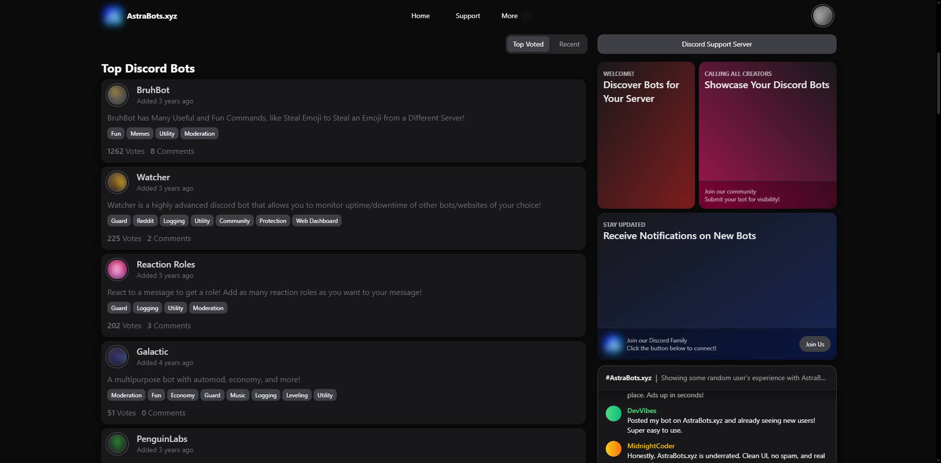Click the 202 Votes text on Reaction Roles
Image resolution: width=941 pixels, height=463 pixels.
click(124, 326)
